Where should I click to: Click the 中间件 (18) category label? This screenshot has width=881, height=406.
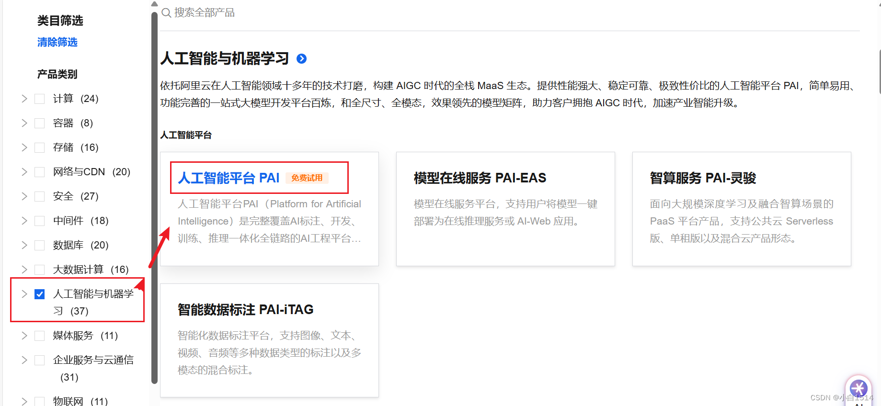click(81, 221)
